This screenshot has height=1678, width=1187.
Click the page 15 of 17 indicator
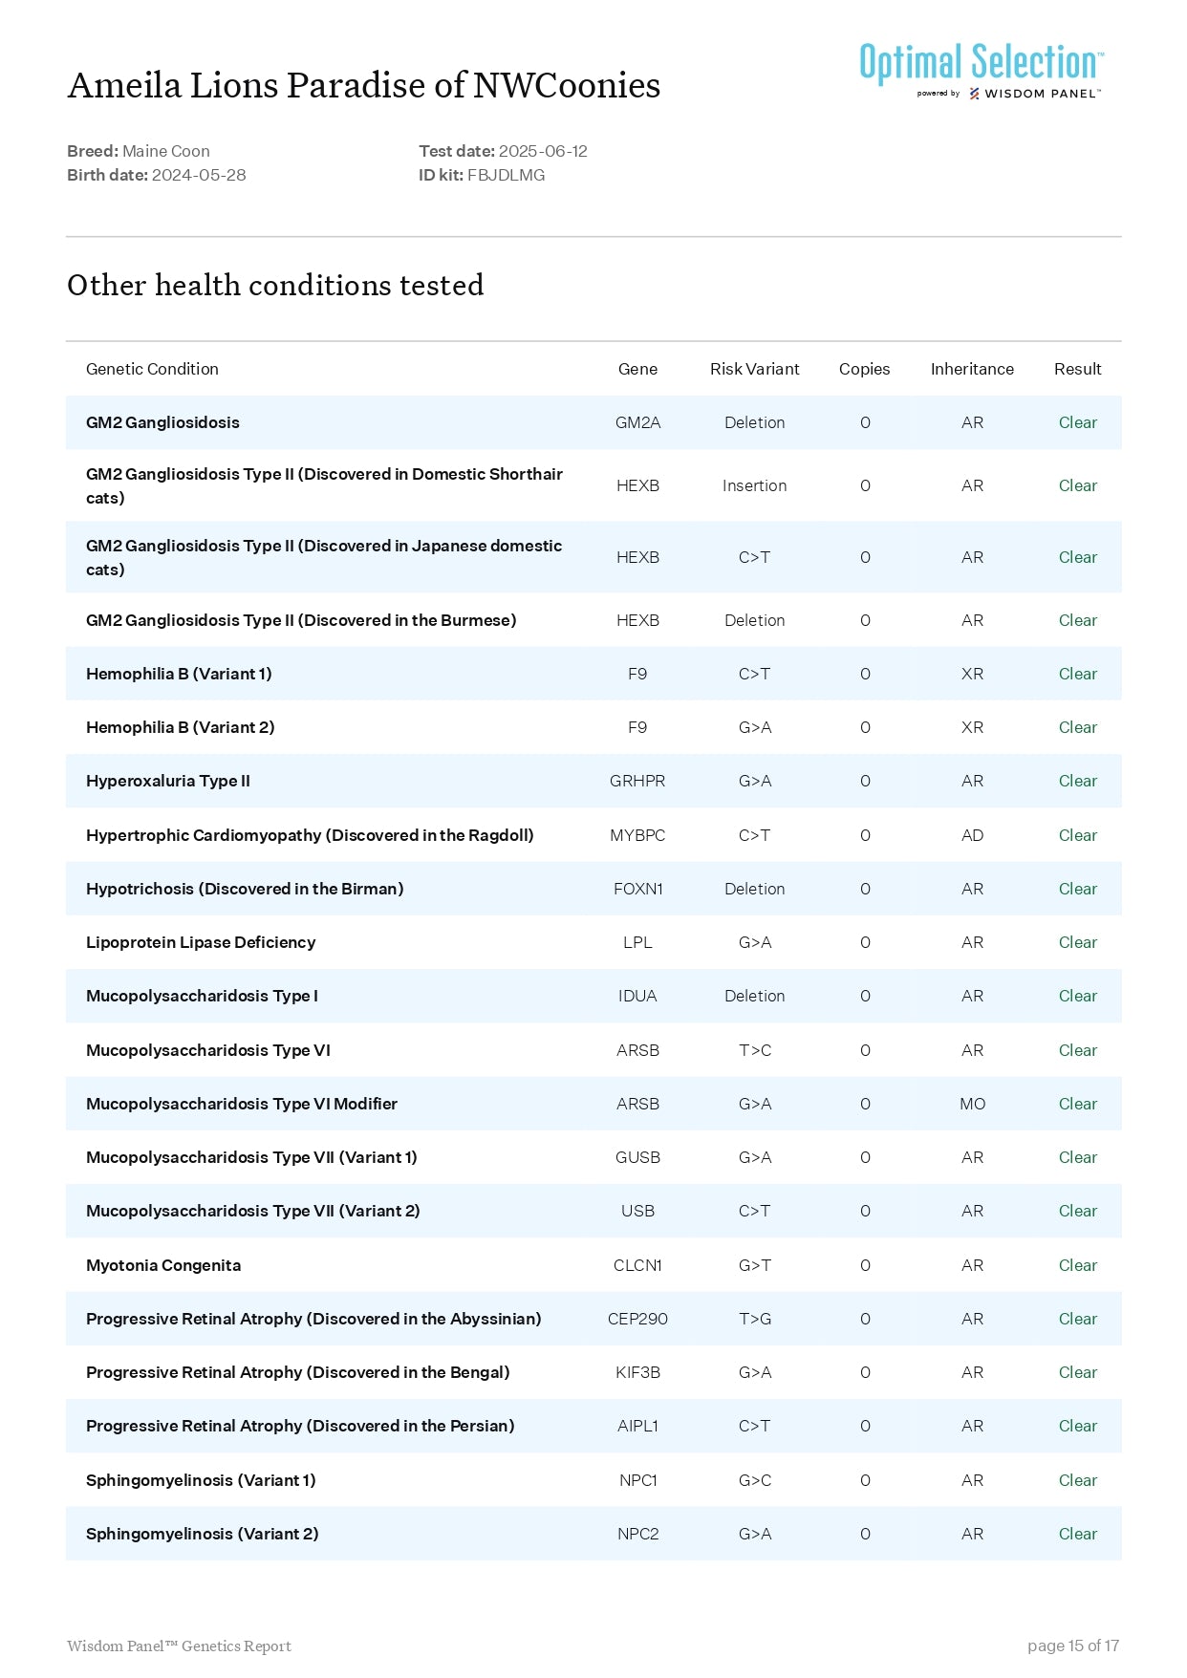(x=1072, y=1646)
